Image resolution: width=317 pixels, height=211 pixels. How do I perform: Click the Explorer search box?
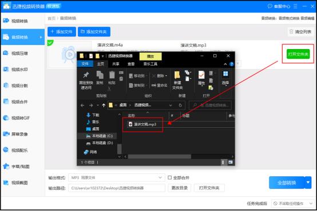click(x=210, y=105)
